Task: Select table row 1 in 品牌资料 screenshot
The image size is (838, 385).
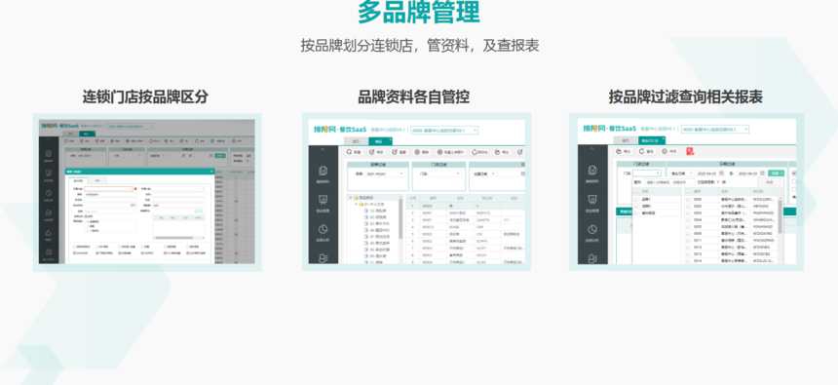Action: [466, 206]
